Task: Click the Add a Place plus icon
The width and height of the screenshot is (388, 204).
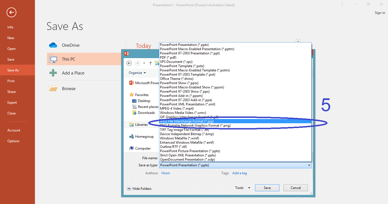Action: (x=53, y=73)
